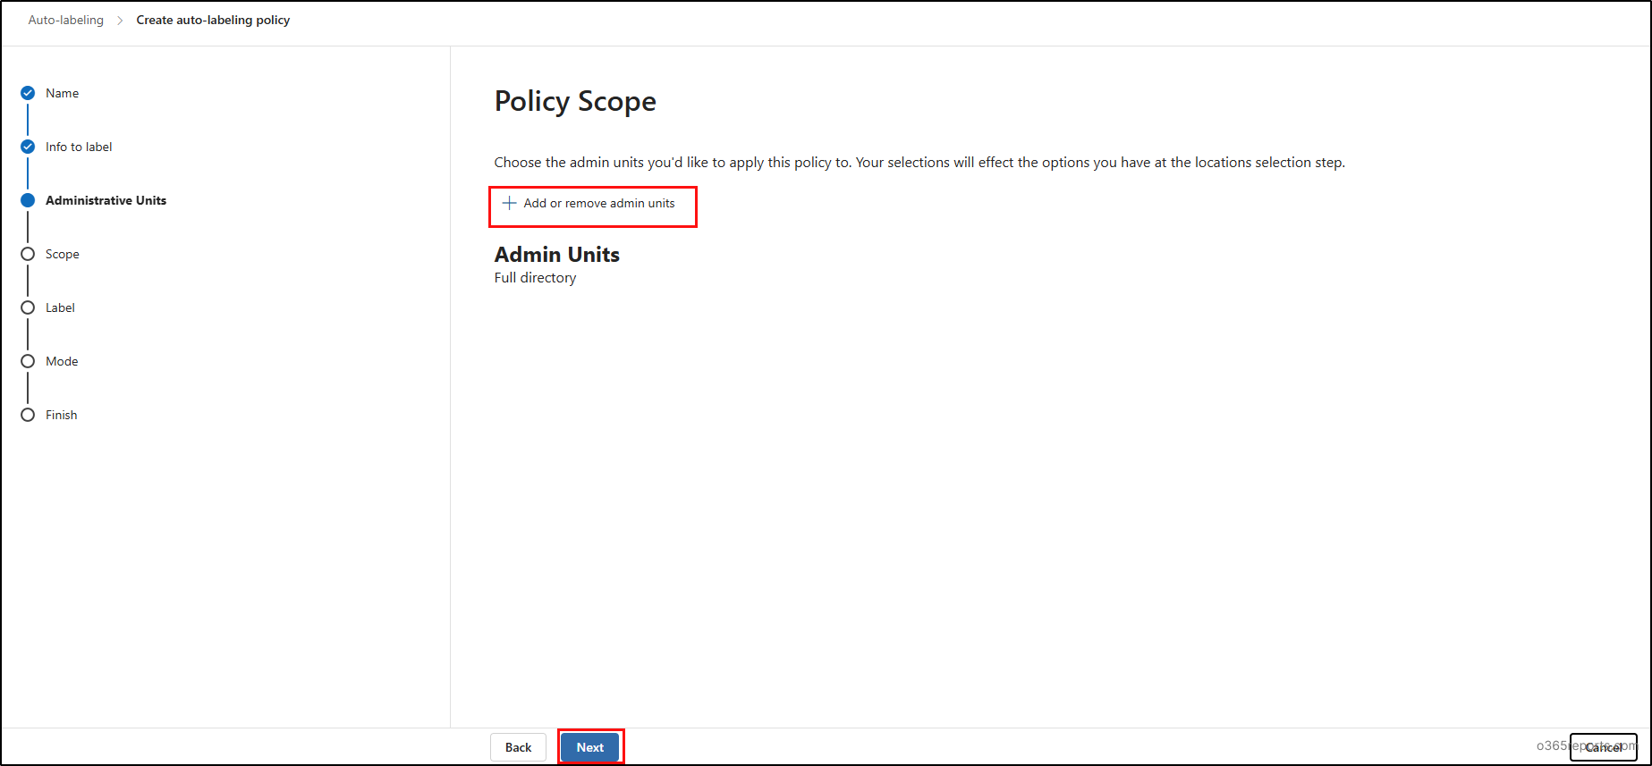Click the Mode step circle icon
Image resolution: width=1652 pixels, height=766 pixels.
click(28, 361)
